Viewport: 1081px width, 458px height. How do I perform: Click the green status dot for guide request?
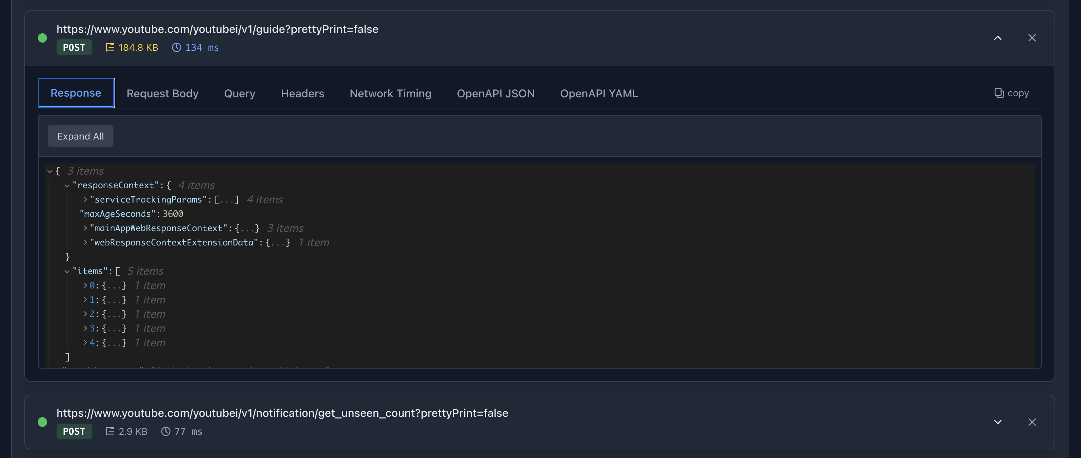[x=42, y=38]
